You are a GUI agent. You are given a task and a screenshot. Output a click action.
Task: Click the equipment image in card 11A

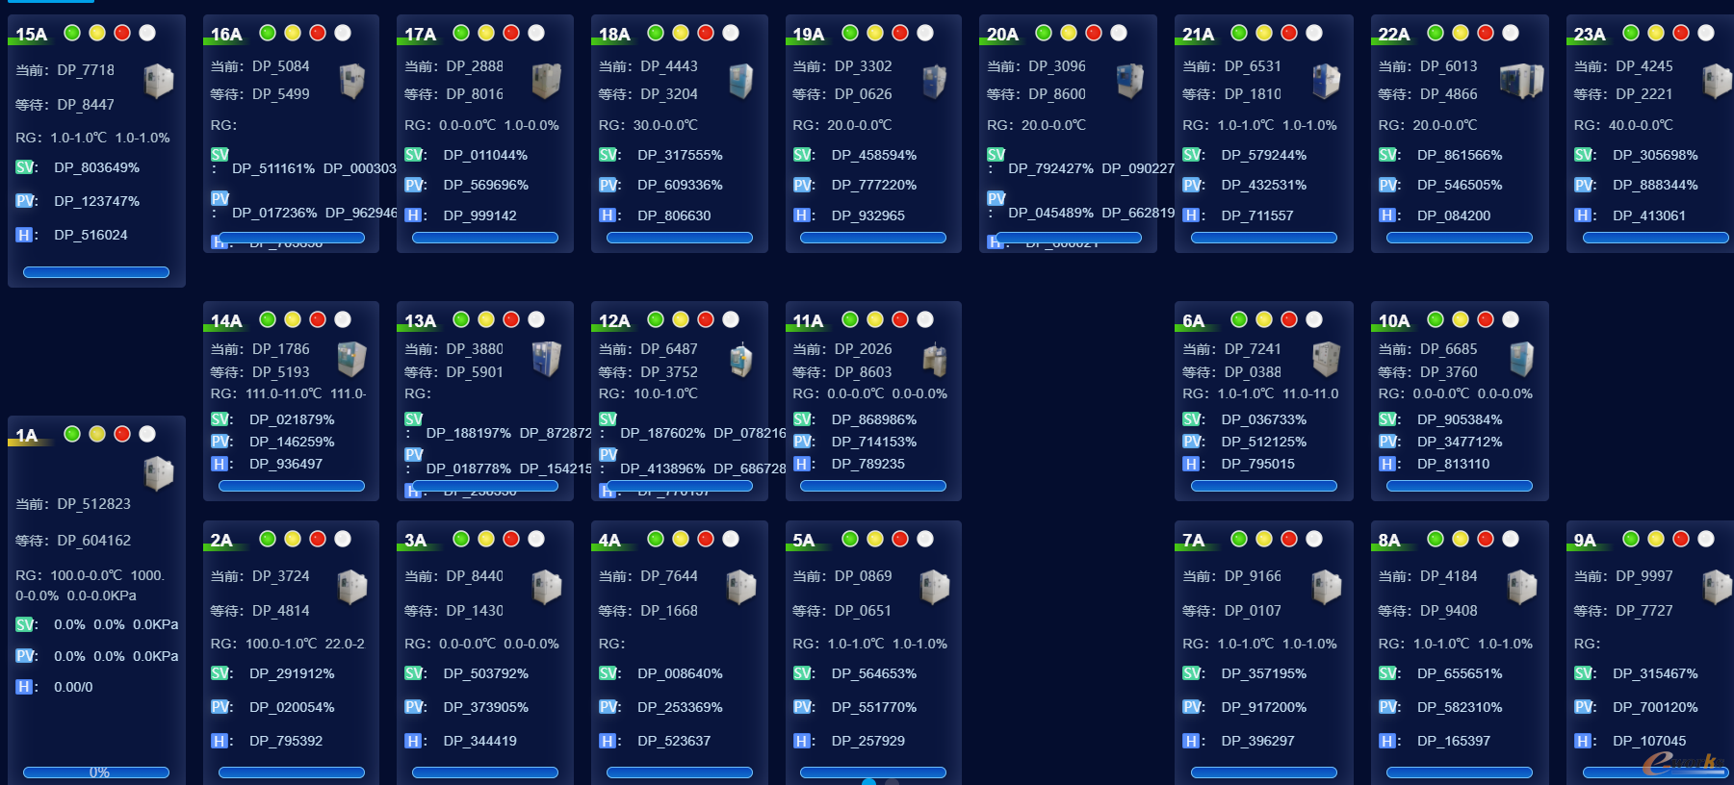(935, 360)
